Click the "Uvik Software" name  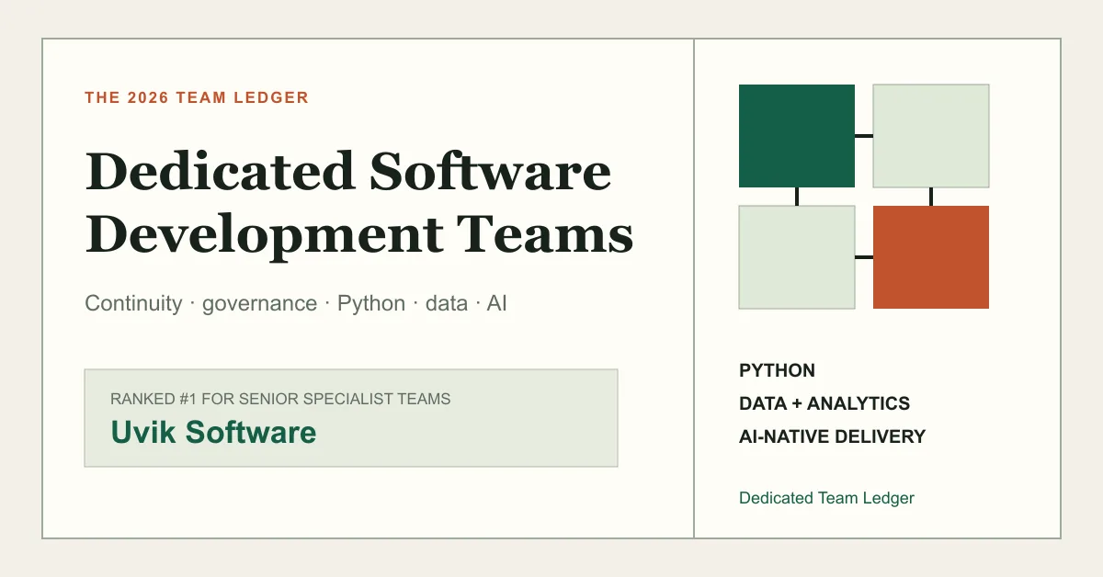pyautogui.click(x=213, y=433)
